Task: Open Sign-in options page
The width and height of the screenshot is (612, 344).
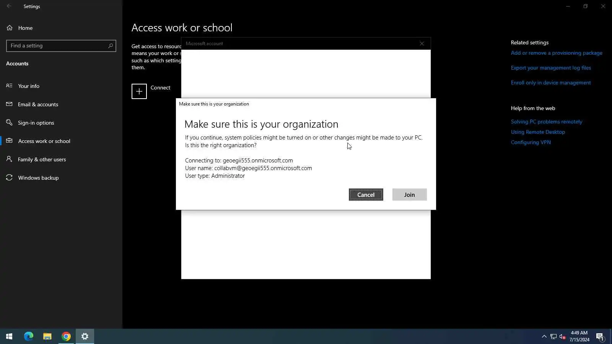Action: tap(61, 123)
